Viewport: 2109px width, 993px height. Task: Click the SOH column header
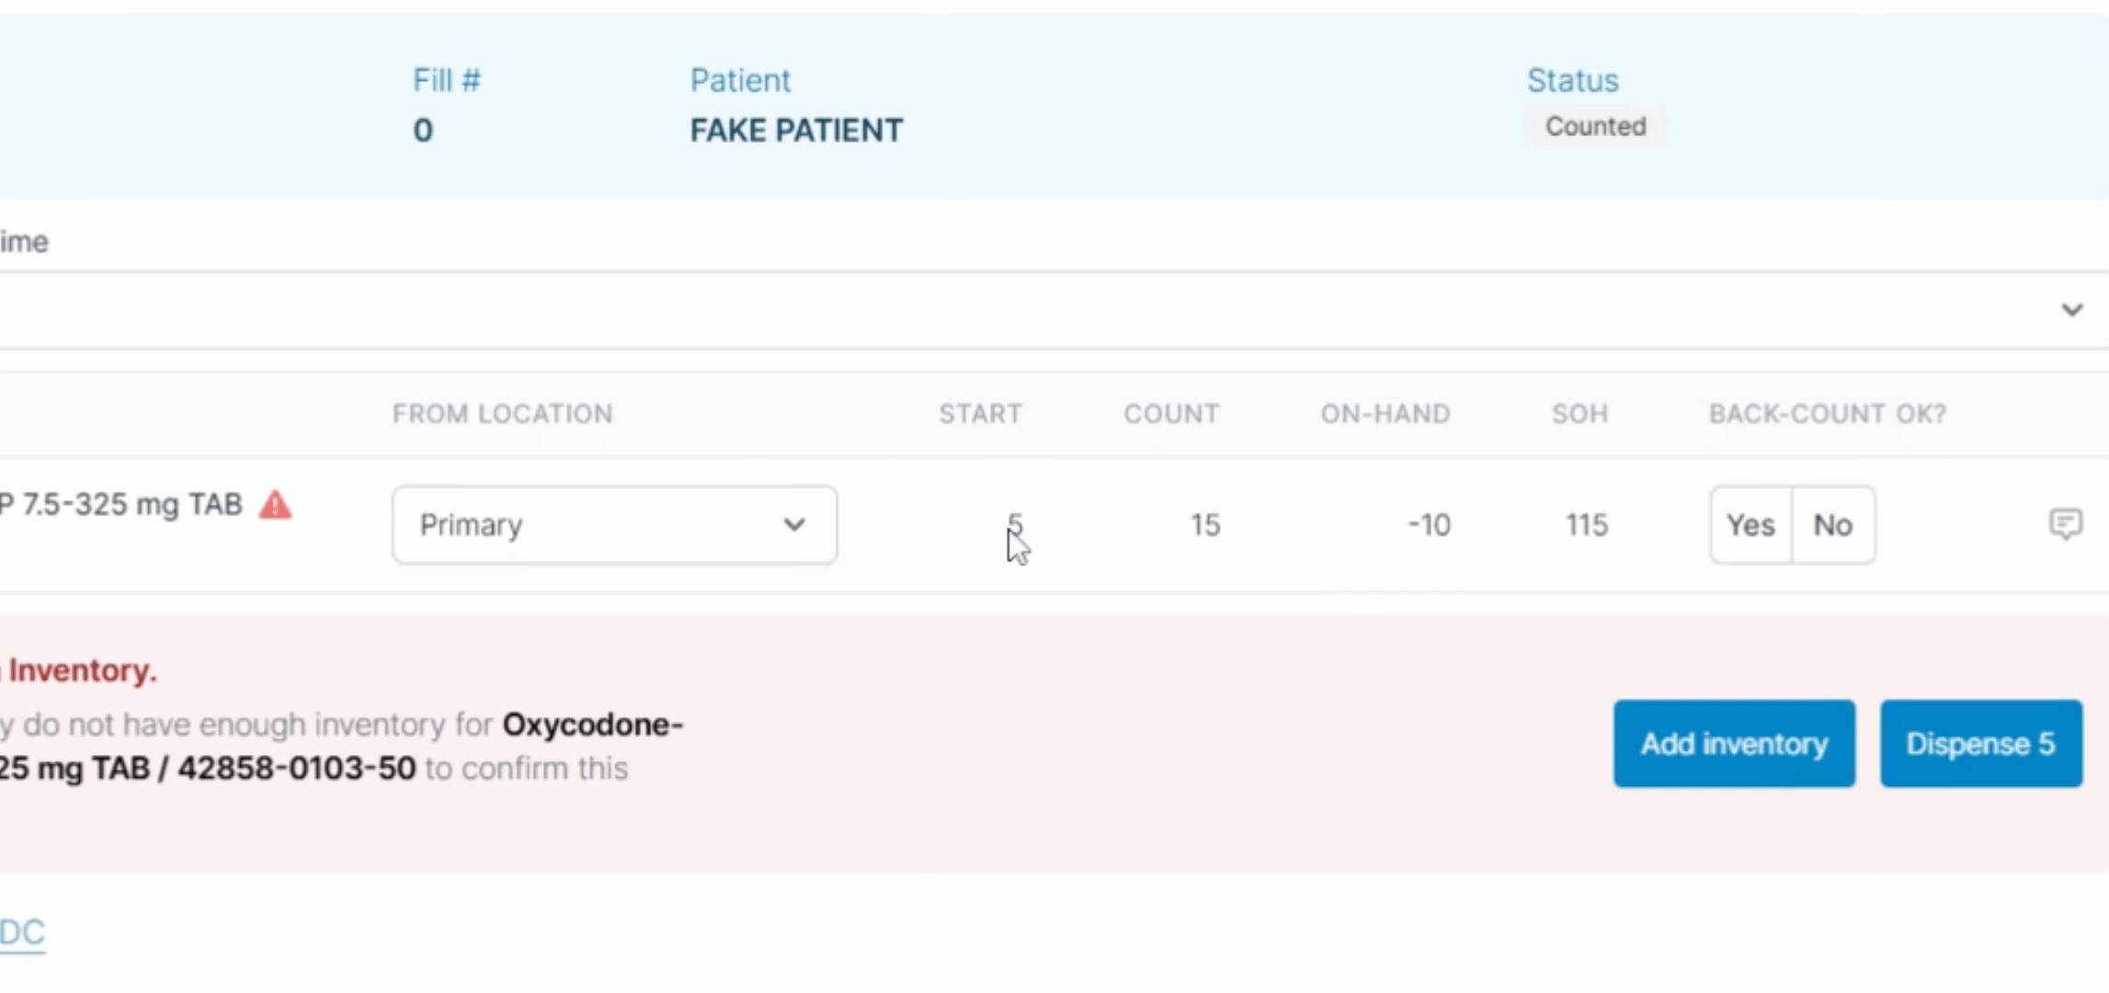tap(1580, 414)
